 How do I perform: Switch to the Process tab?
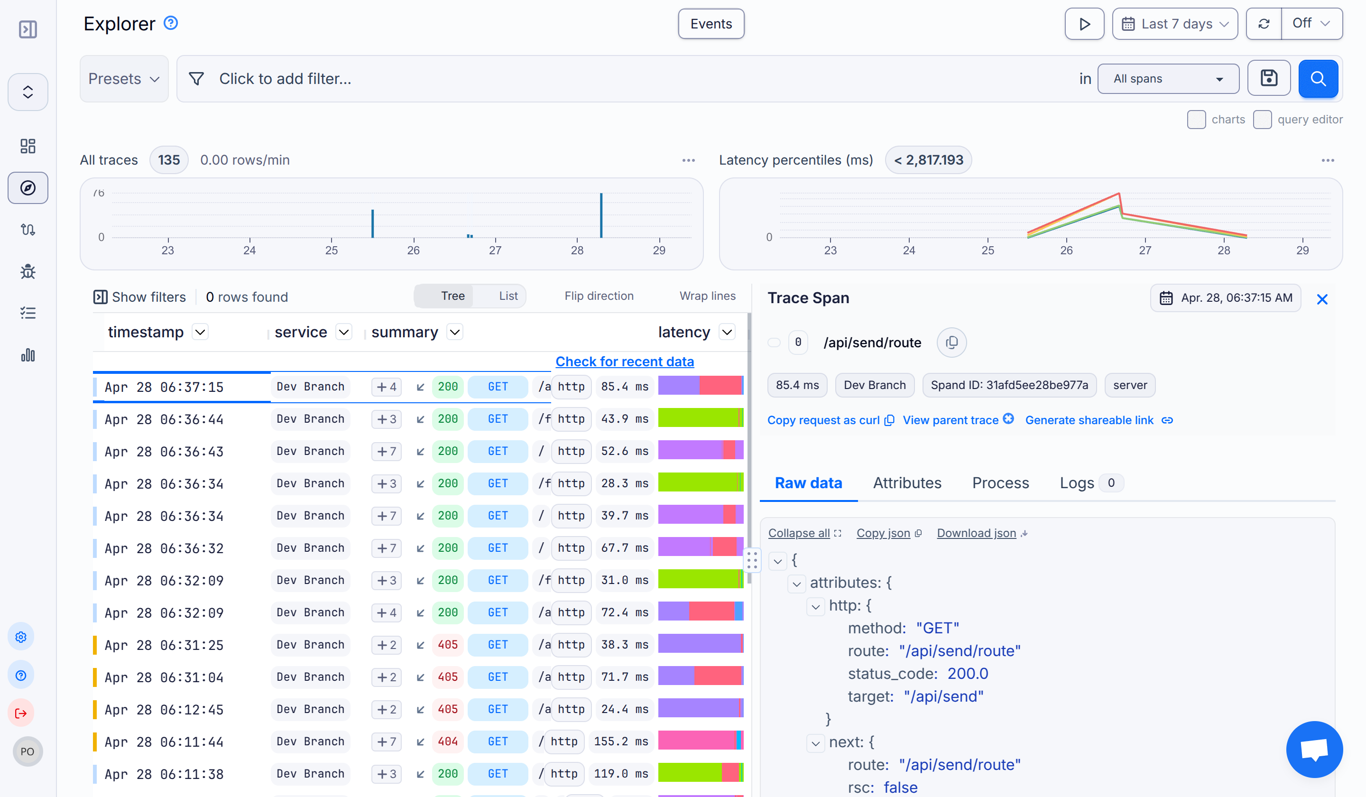click(x=1000, y=482)
